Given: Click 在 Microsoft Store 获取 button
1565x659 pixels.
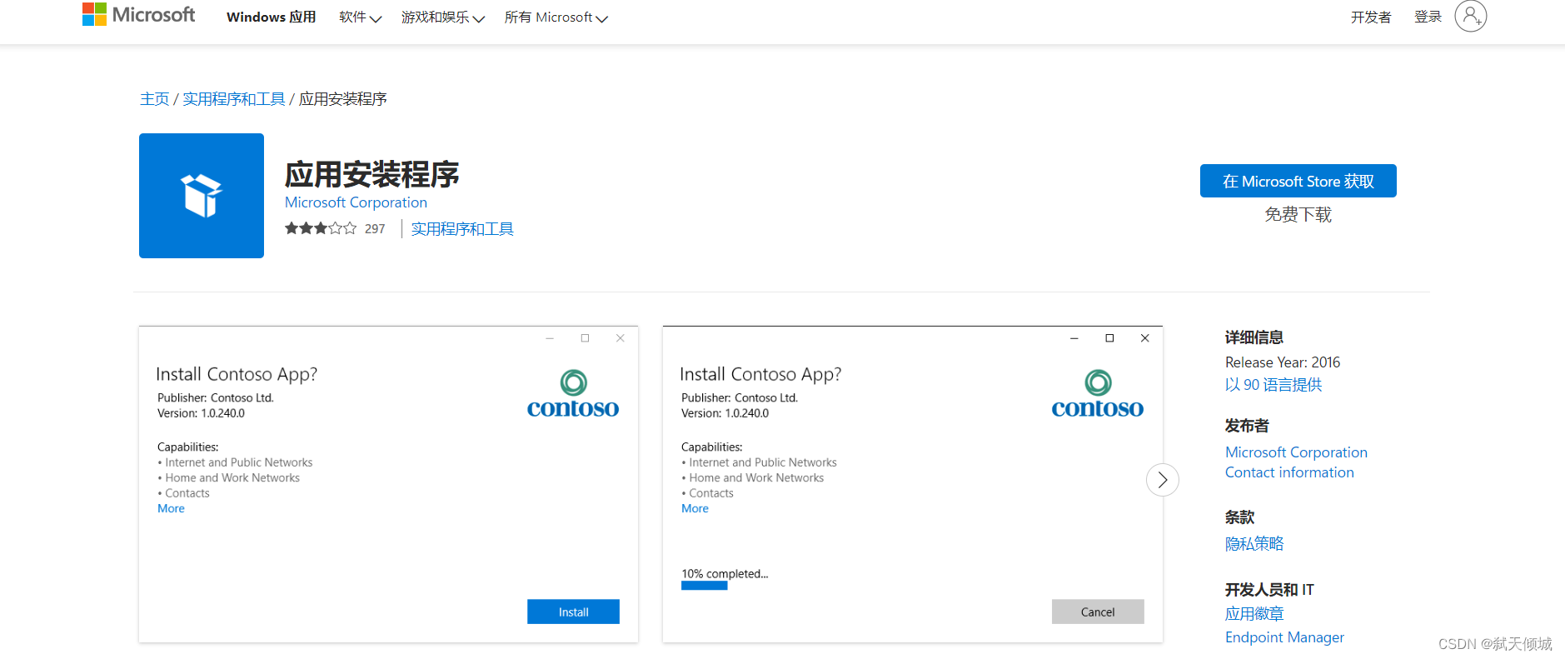Looking at the screenshot, I should point(1298,181).
